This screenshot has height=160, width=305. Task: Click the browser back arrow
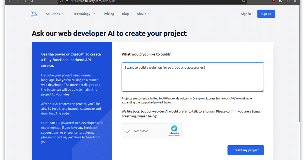pyautogui.click(x=10, y=1)
